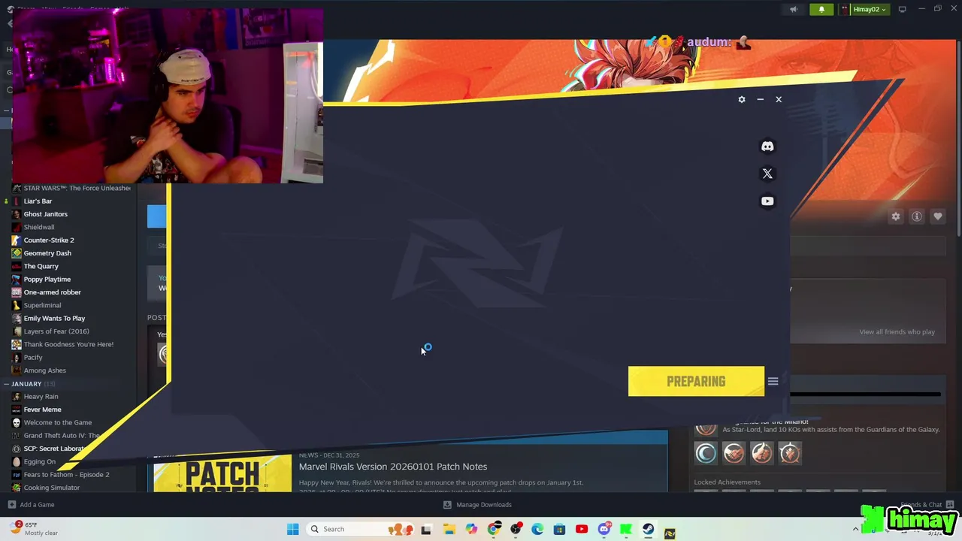Select Egging On in library list
Screen dimensions: 962x541
click(x=39, y=461)
